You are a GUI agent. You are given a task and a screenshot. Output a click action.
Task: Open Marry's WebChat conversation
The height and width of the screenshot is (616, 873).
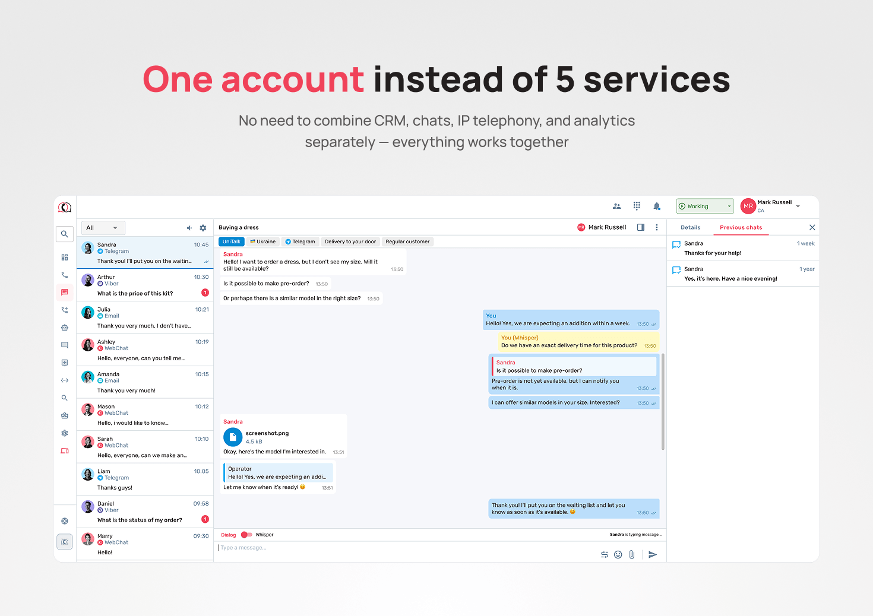point(145,544)
